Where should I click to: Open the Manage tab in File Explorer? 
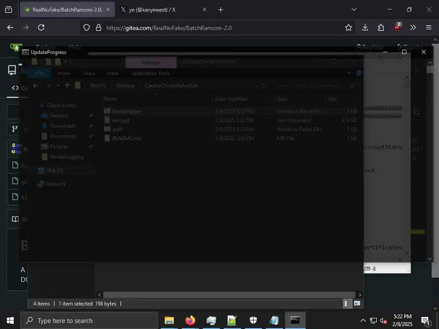coord(151,63)
